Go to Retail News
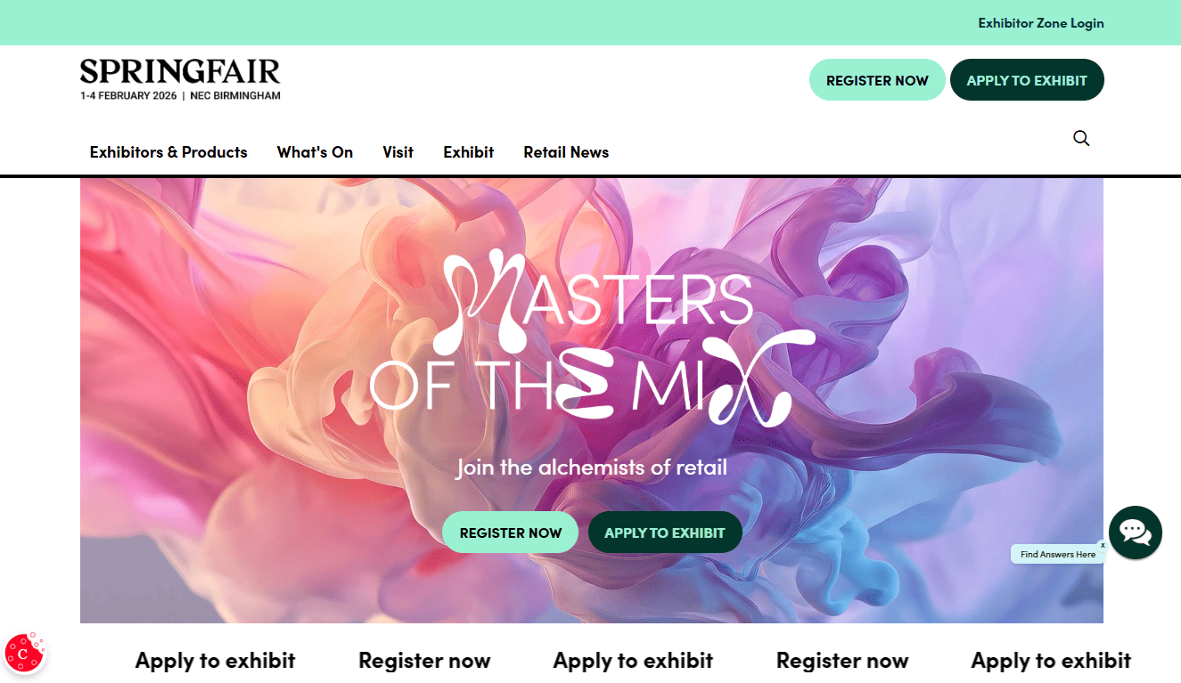Image resolution: width=1181 pixels, height=683 pixels. pos(566,152)
